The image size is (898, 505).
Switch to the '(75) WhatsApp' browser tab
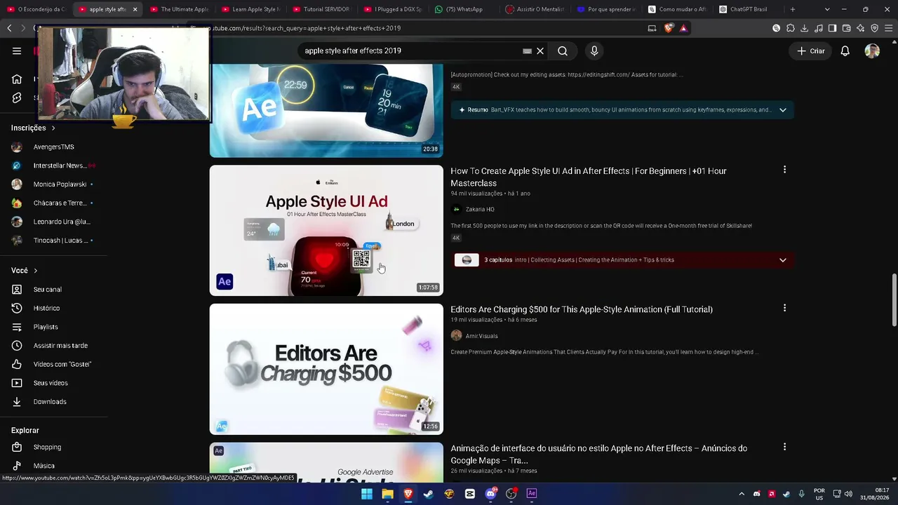463,9
